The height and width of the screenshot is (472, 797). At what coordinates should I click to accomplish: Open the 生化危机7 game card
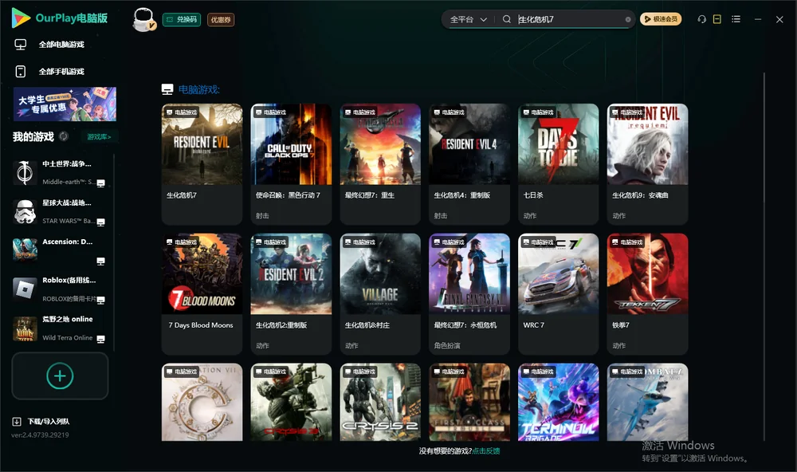click(202, 163)
